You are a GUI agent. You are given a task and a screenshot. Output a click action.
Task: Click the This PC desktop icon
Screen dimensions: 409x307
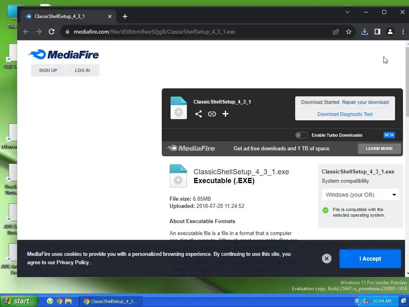point(12,17)
